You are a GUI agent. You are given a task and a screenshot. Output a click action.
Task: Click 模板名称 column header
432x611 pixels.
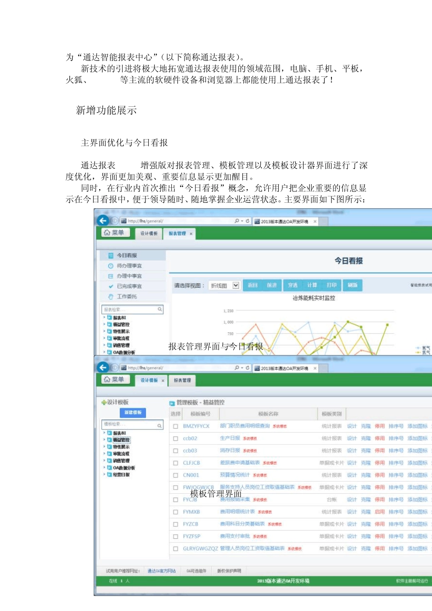coord(268,414)
